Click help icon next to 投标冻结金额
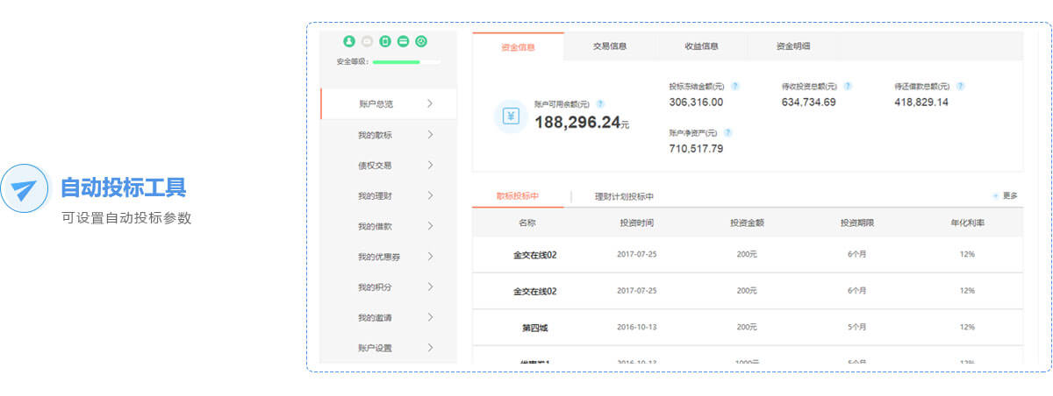 pyautogui.click(x=735, y=87)
